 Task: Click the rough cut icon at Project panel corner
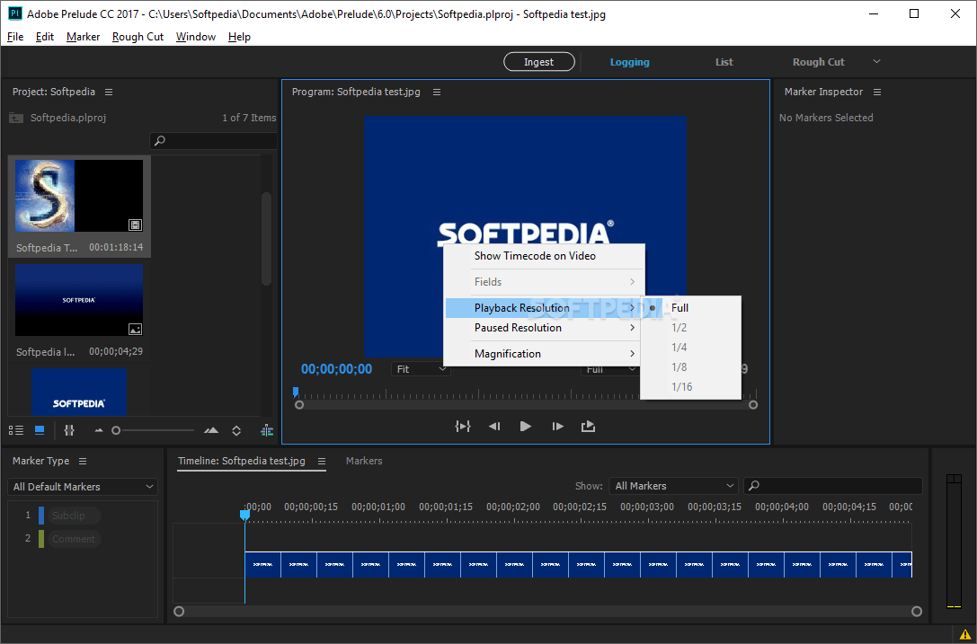(267, 430)
